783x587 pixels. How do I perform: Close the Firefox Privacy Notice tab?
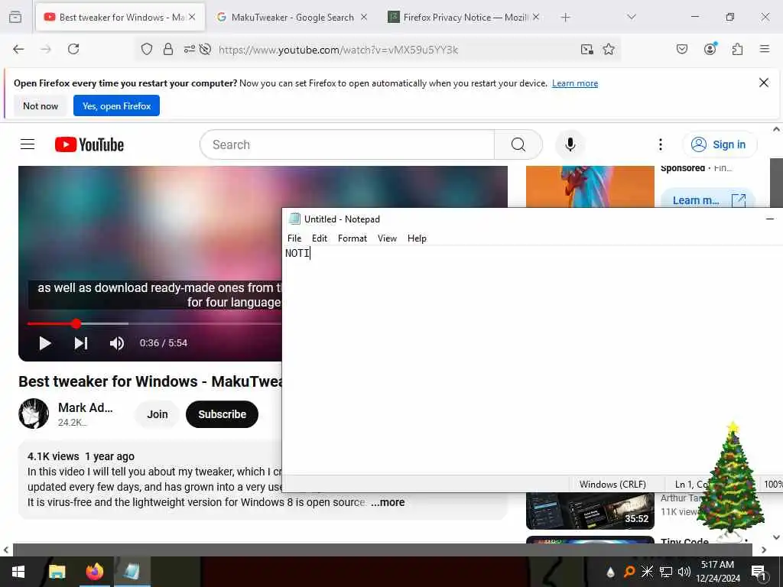[536, 17]
